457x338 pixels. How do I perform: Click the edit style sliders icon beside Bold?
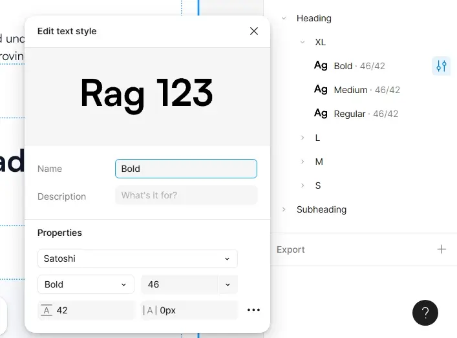click(441, 66)
